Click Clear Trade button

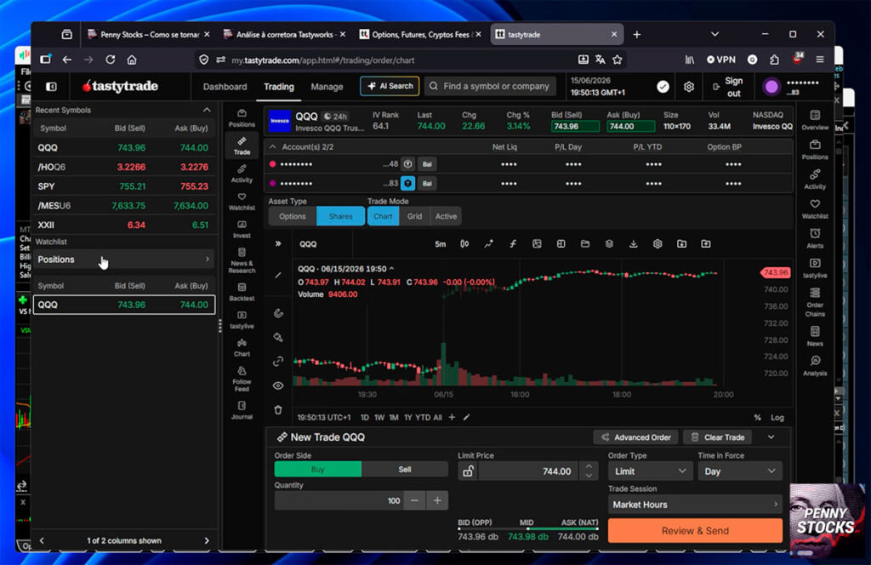(717, 437)
